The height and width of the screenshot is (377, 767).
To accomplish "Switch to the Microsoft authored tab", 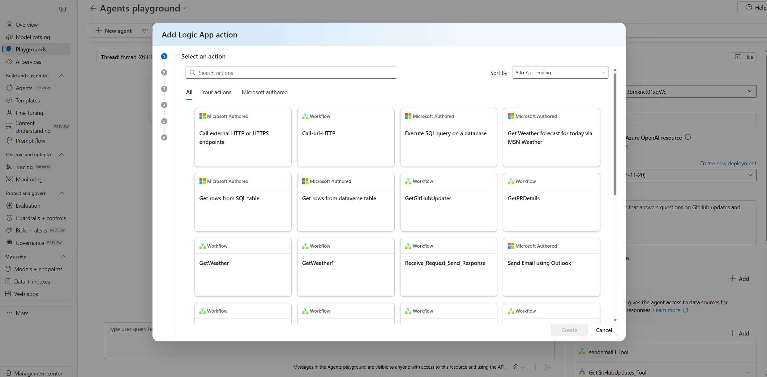I will [x=264, y=92].
